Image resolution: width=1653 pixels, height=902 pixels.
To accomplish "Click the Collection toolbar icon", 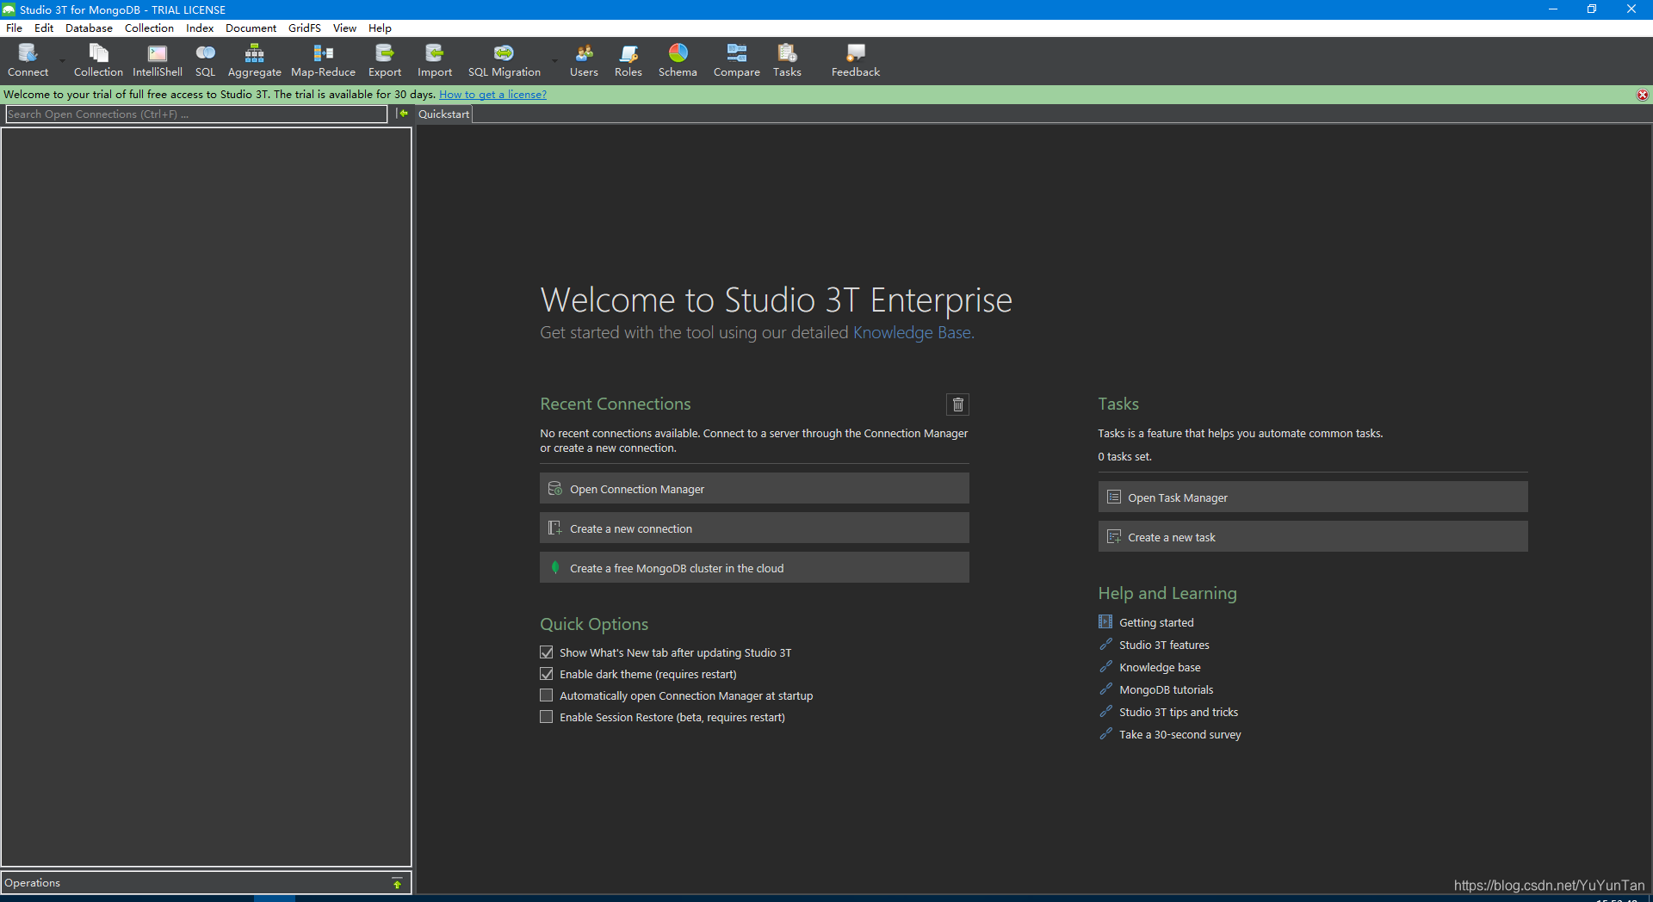I will 98,60.
